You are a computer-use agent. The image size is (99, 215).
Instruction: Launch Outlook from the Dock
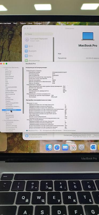pyautogui.click(x=93, y=147)
